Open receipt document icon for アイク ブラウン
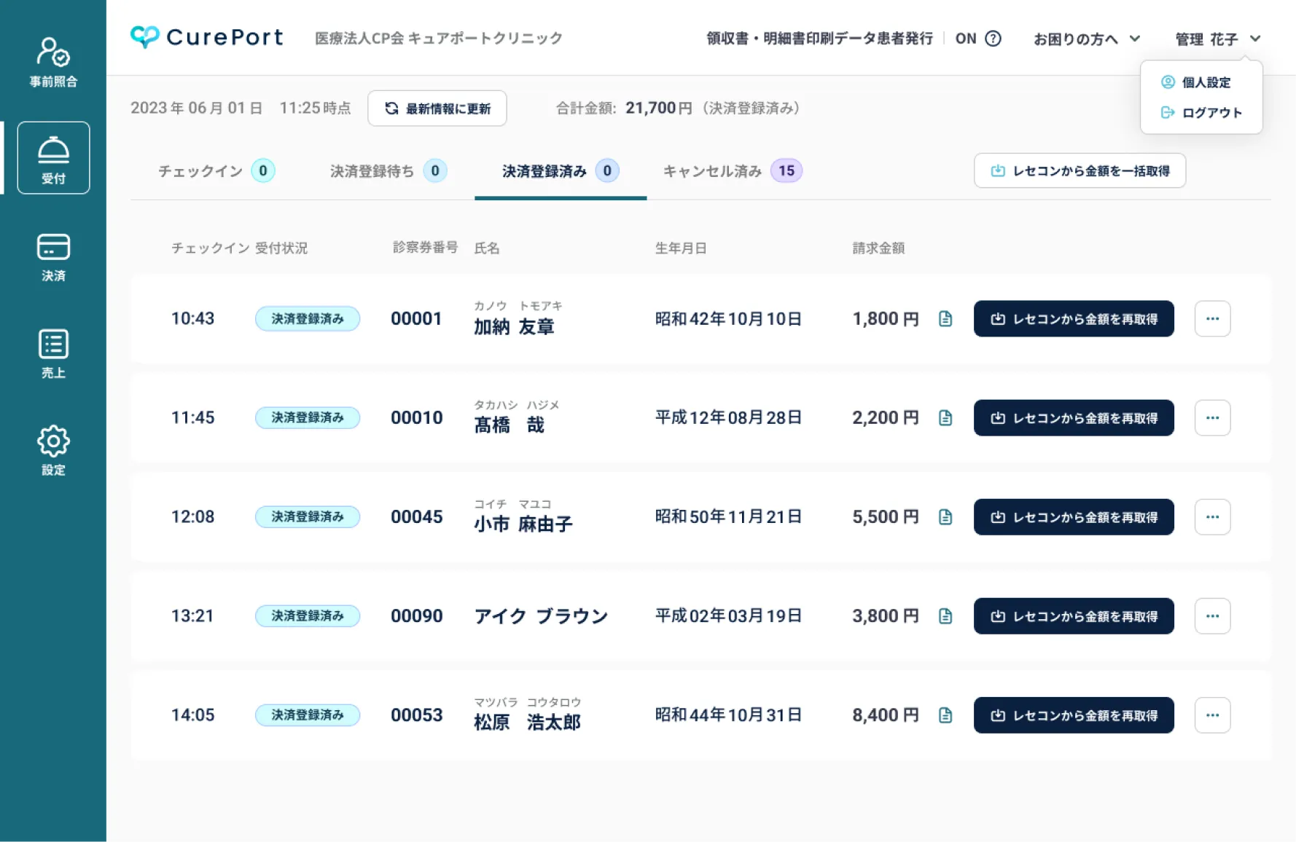This screenshot has height=842, width=1296. (945, 616)
